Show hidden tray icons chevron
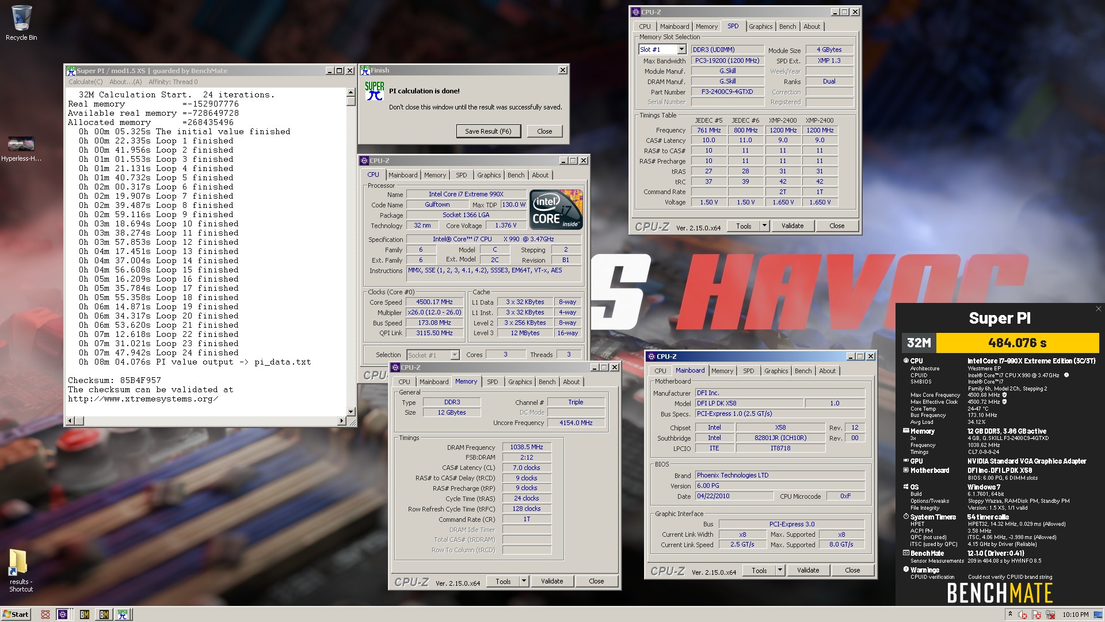The image size is (1105, 622). click(1010, 615)
